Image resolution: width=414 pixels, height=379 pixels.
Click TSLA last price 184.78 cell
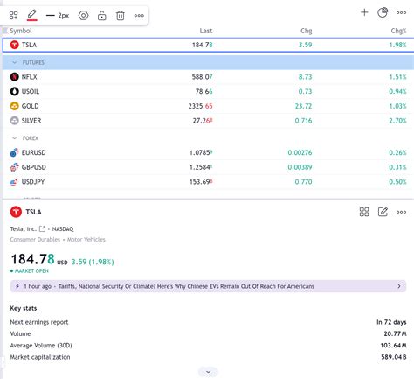[203, 45]
